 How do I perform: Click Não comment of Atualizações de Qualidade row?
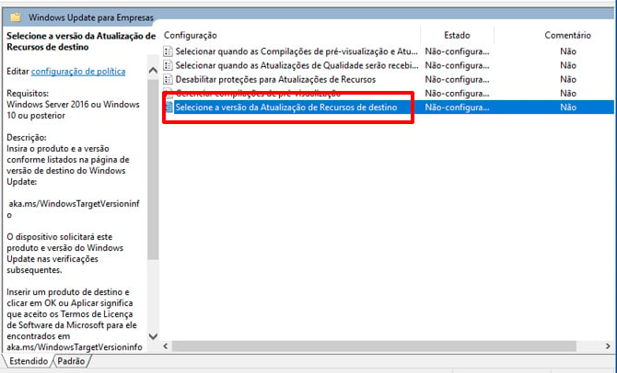tap(568, 65)
